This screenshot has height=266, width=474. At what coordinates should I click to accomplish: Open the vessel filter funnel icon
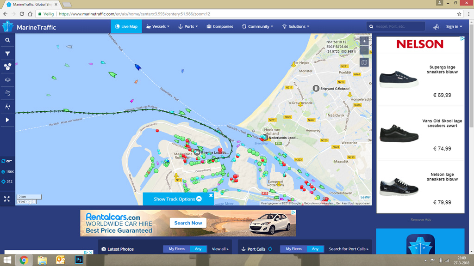pyautogui.click(x=7, y=54)
